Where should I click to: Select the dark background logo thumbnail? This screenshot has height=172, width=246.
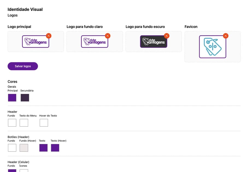[x=154, y=41]
